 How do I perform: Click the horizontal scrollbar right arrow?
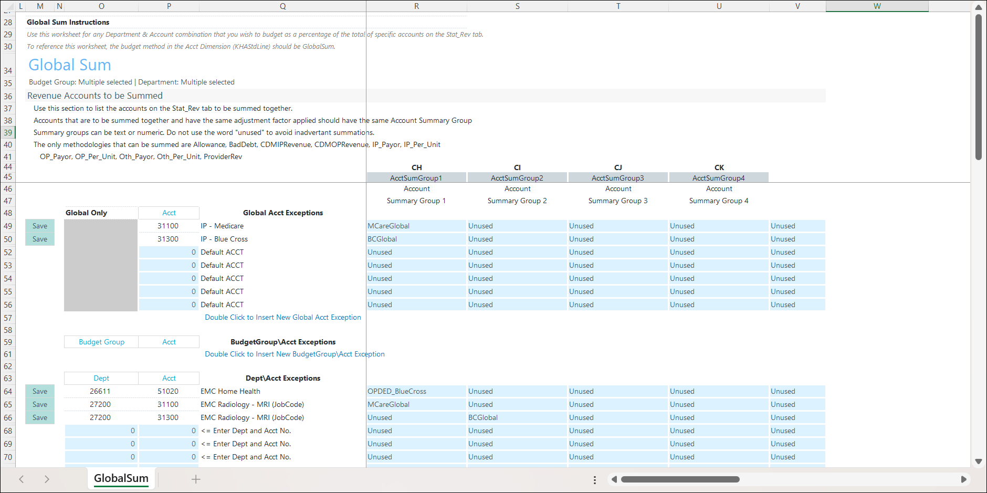pyautogui.click(x=963, y=479)
